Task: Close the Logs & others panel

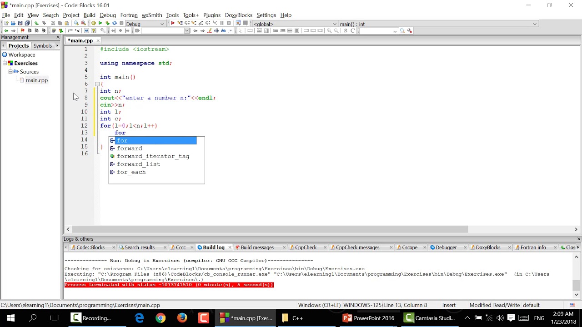Action: [x=578, y=239]
